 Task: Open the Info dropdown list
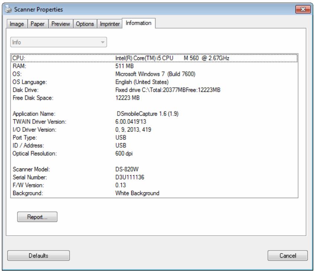click(59, 42)
